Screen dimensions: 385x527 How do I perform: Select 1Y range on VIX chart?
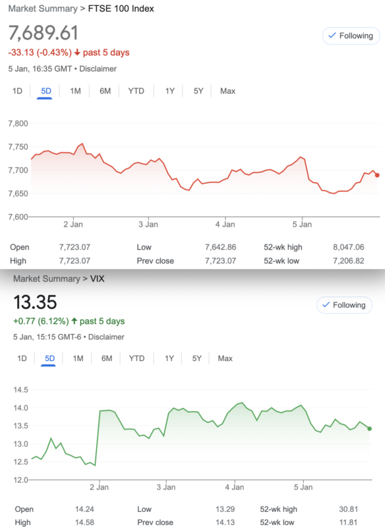(x=169, y=358)
